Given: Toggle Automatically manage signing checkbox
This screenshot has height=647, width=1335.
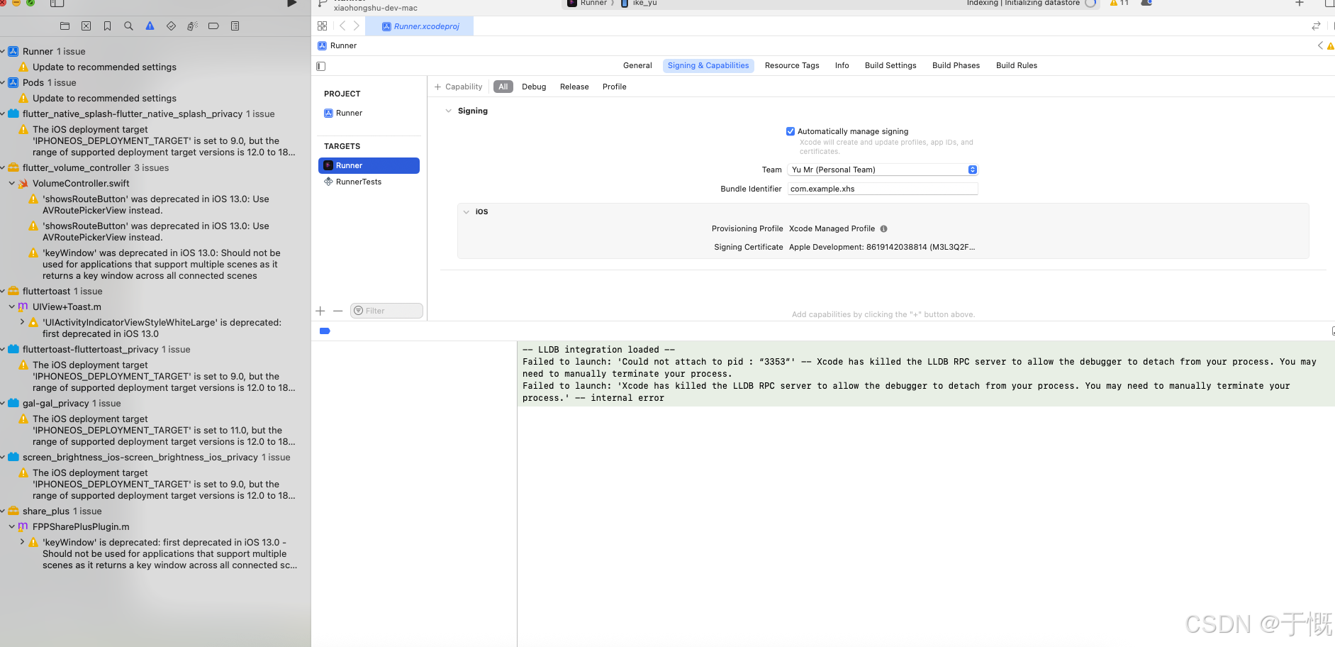Looking at the screenshot, I should click(791, 132).
